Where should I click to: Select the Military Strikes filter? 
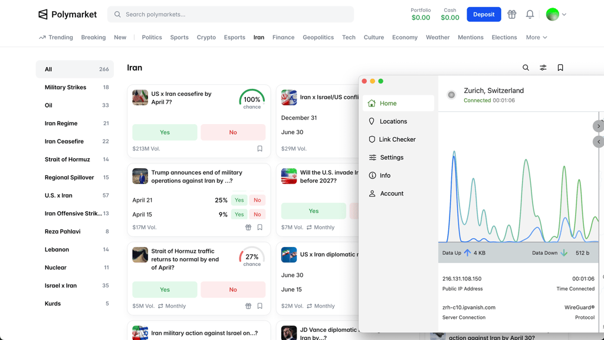pyautogui.click(x=75, y=87)
